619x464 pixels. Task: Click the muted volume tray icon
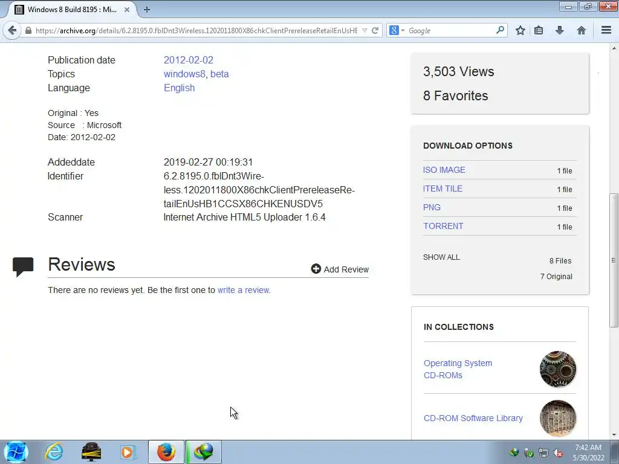(558, 453)
